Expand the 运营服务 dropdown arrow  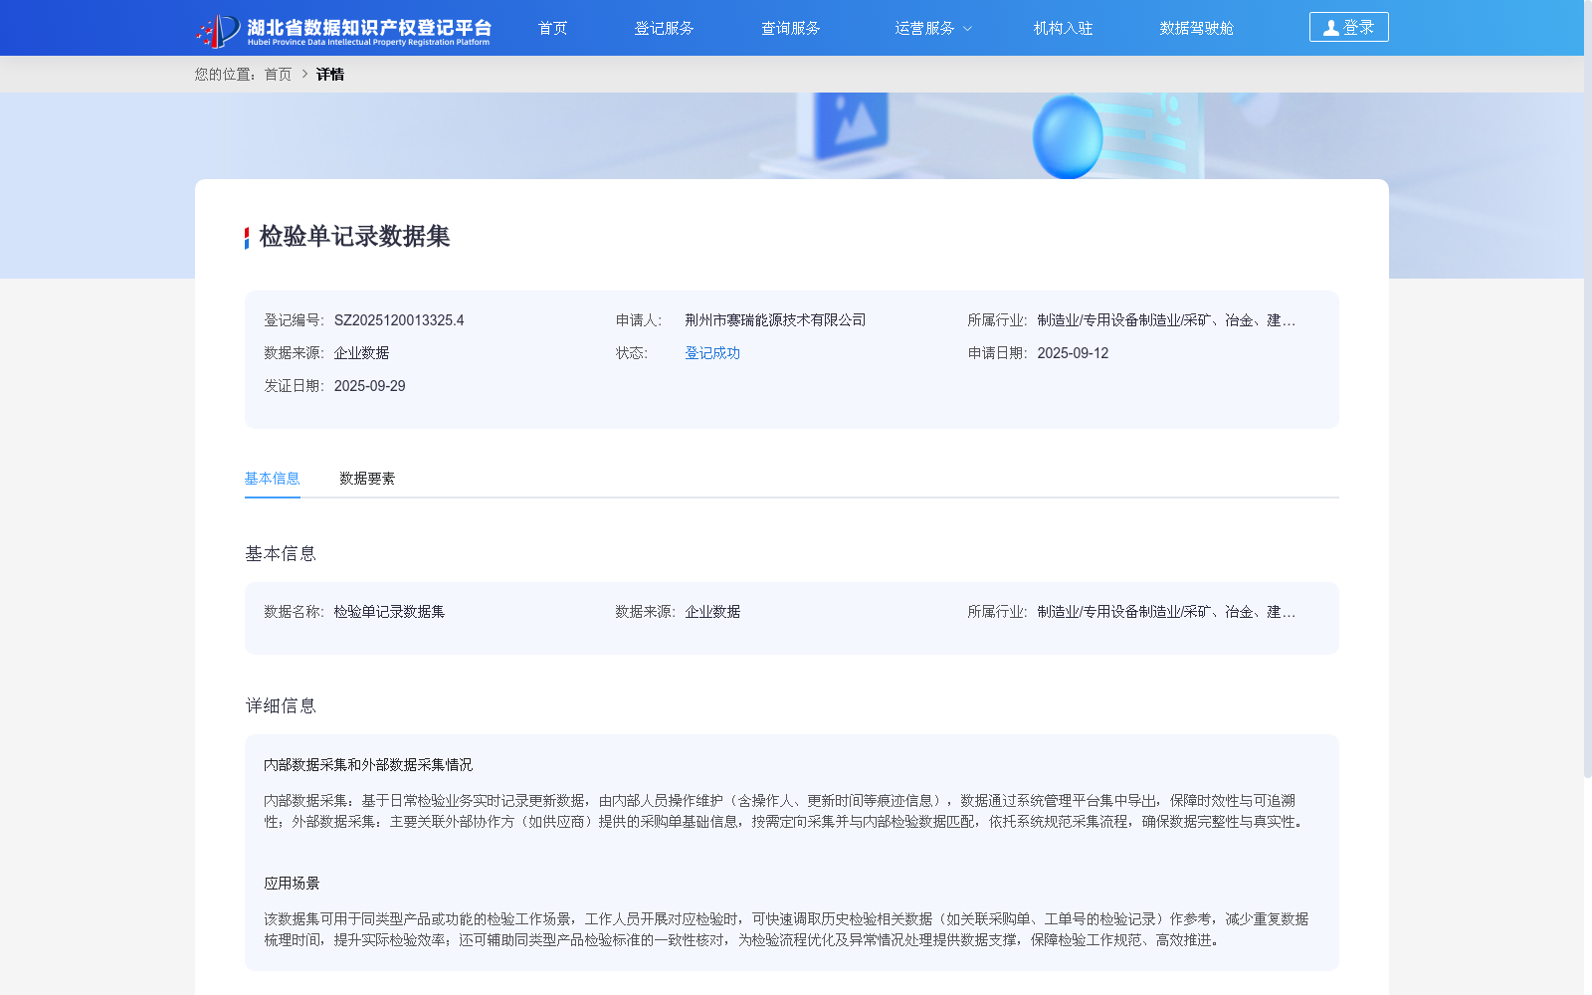(967, 29)
